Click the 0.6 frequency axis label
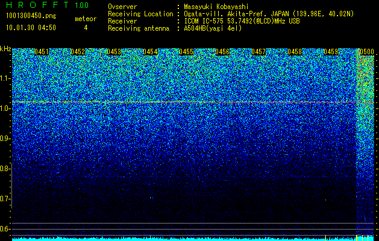Viewport: 379px width, 241px height. 5,229
